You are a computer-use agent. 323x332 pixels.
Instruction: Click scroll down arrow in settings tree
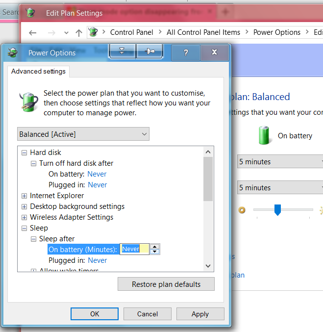pos(208,266)
